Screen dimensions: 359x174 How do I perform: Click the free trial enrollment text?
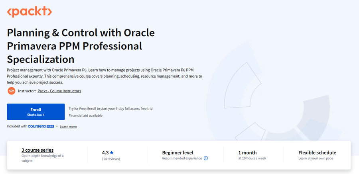(111, 109)
